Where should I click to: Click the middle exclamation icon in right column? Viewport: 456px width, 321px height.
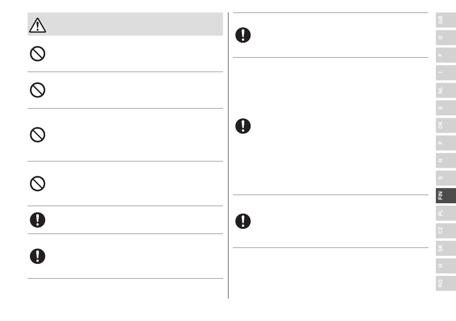[x=243, y=126]
